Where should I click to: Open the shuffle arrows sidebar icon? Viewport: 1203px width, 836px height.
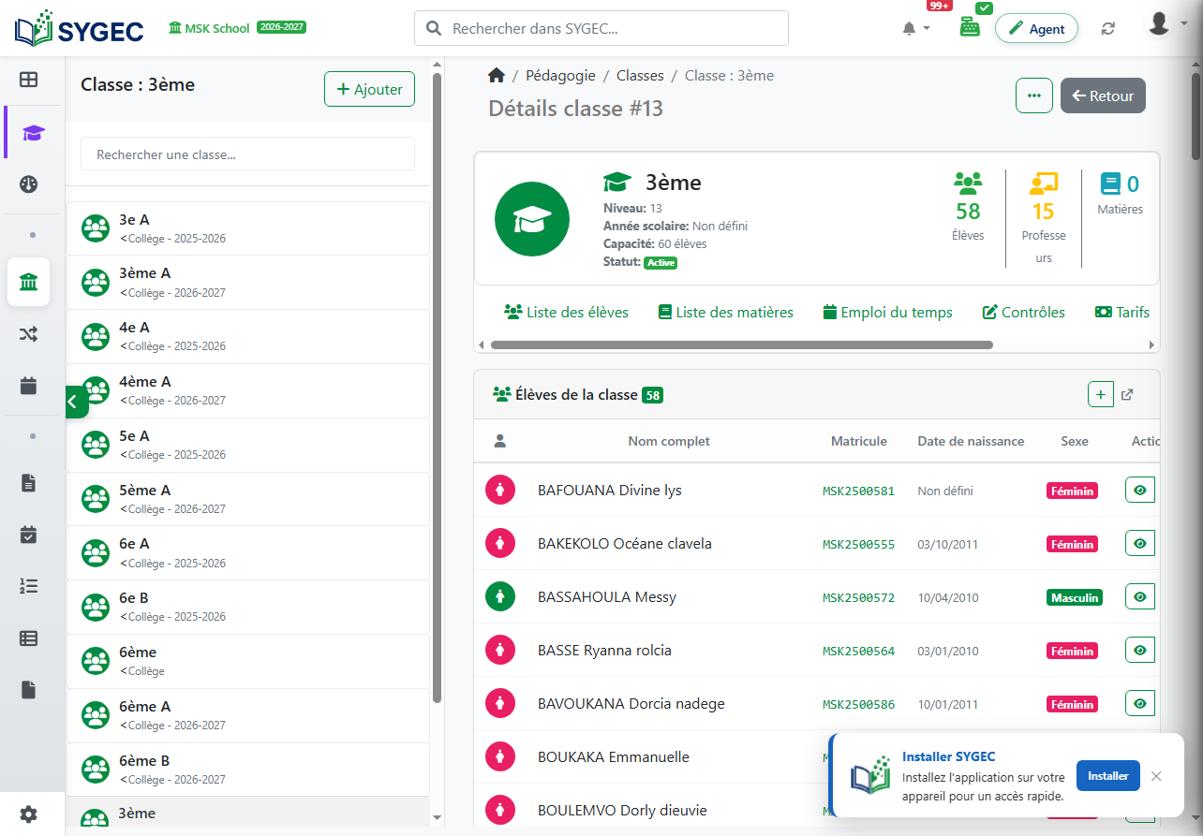(29, 333)
